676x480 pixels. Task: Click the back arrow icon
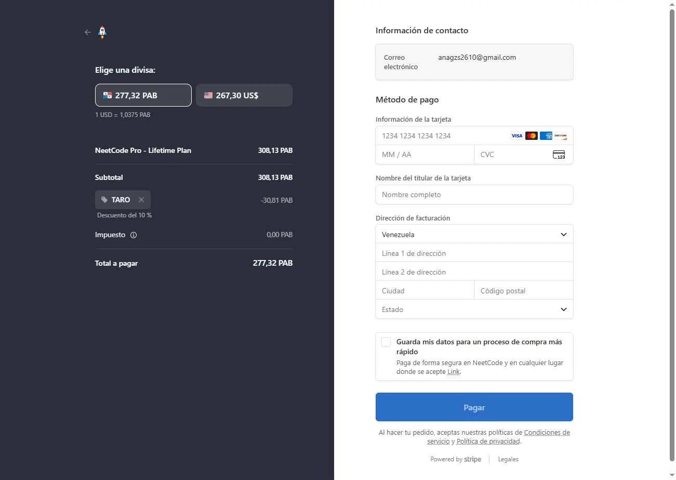point(87,32)
